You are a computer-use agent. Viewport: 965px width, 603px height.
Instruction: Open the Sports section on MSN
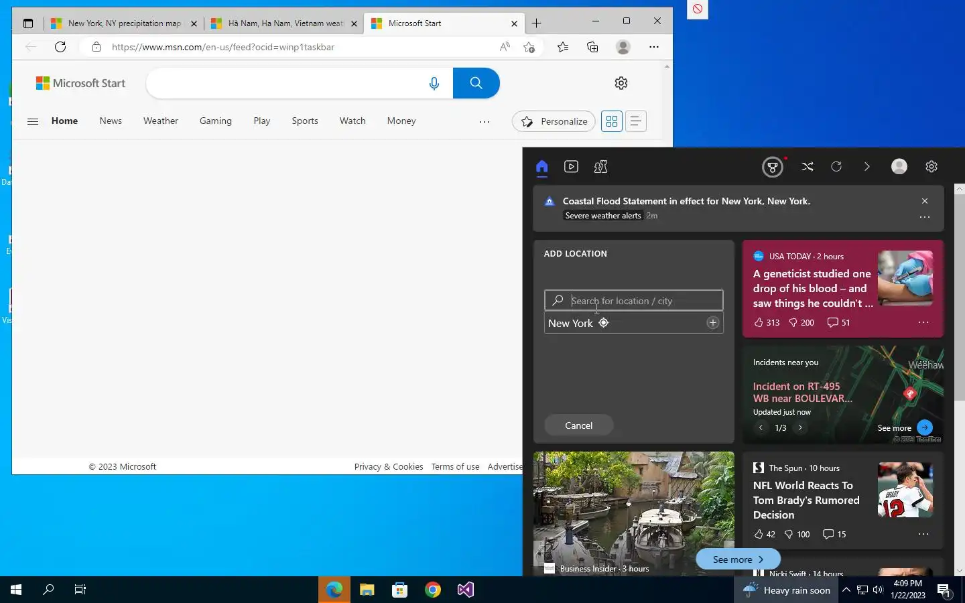(305, 121)
